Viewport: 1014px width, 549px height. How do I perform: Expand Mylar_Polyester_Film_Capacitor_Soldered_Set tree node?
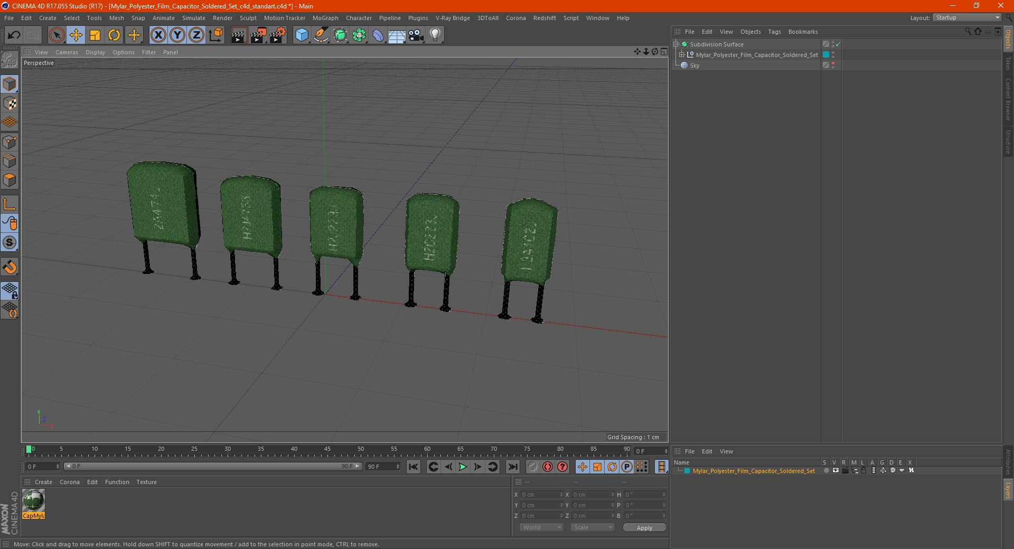[681, 55]
